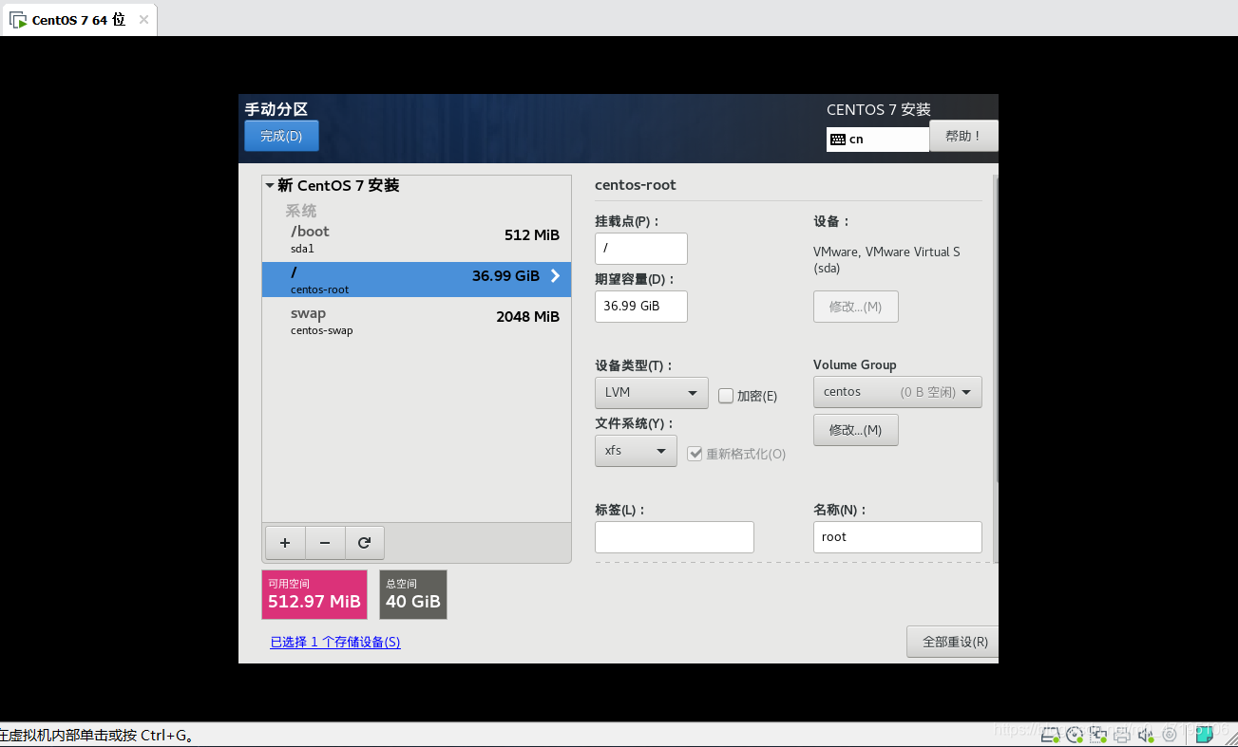Open the xfs file system dropdown
The width and height of the screenshot is (1238, 747).
[636, 450]
